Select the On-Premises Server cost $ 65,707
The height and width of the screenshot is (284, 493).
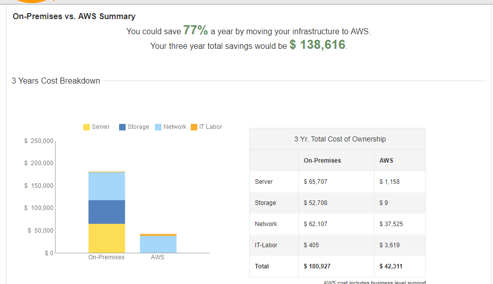[x=315, y=182]
